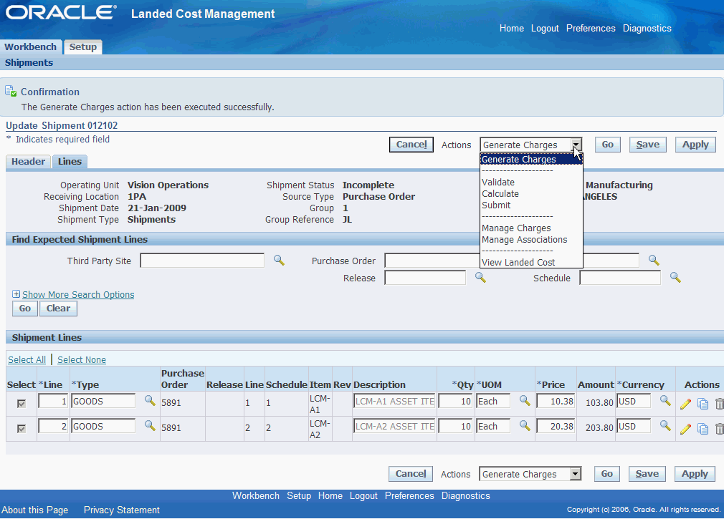Open Release field search magnifier
This screenshot has width=724, height=519.
(x=481, y=278)
